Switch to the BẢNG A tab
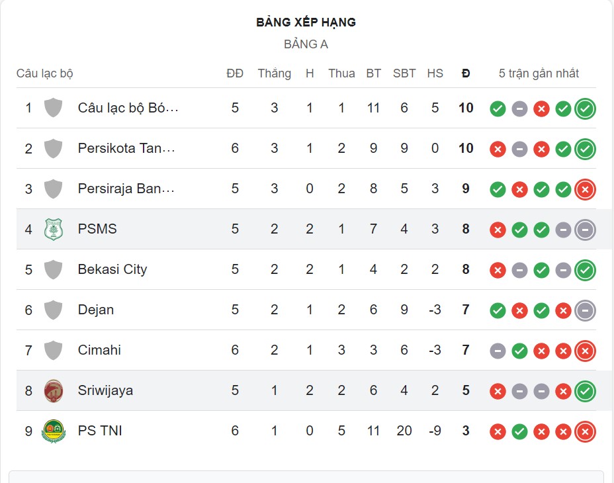The image size is (614, 483). click(x=306, y=44)
